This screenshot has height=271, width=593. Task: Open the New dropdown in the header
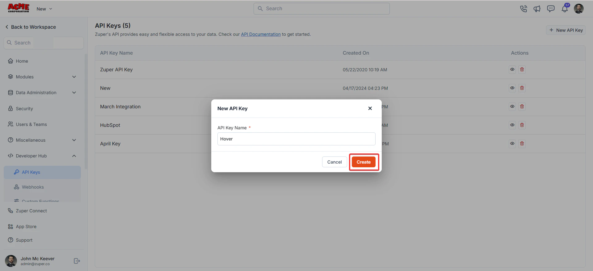click(44, 9)
